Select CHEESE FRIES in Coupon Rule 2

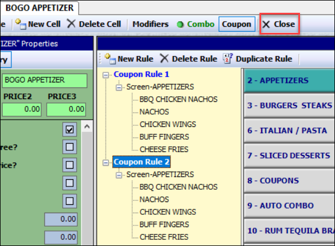click(164, 237)
